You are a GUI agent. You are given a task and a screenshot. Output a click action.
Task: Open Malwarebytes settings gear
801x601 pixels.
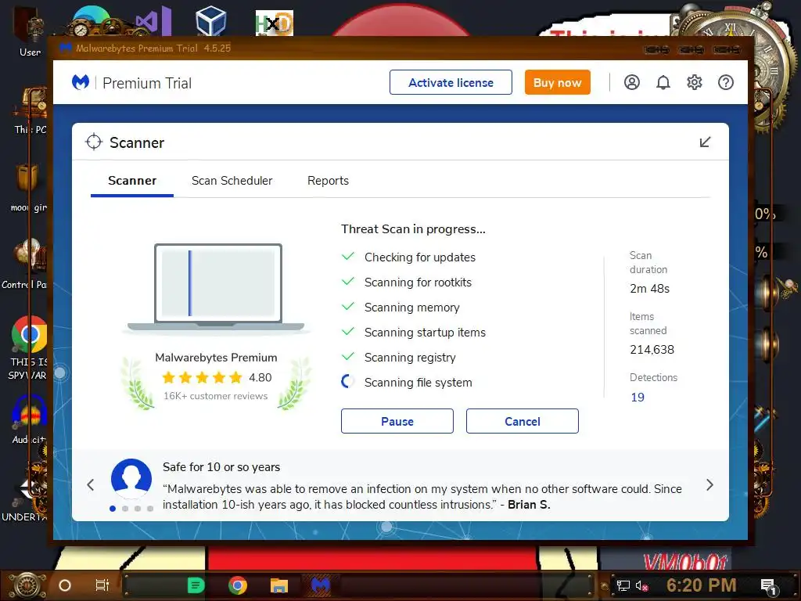695,82
